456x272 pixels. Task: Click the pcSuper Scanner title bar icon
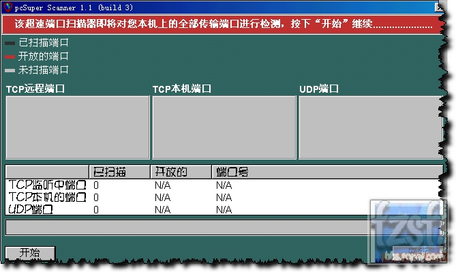coord(7,7)
